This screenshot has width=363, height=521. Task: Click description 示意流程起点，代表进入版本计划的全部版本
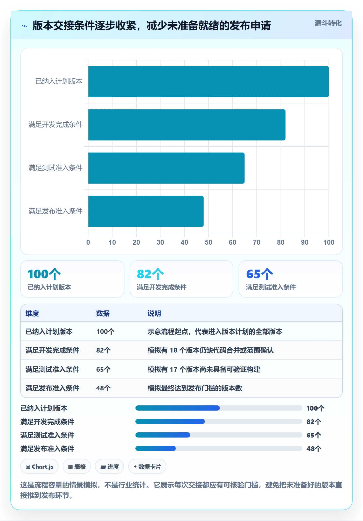[x=215, y=332]
